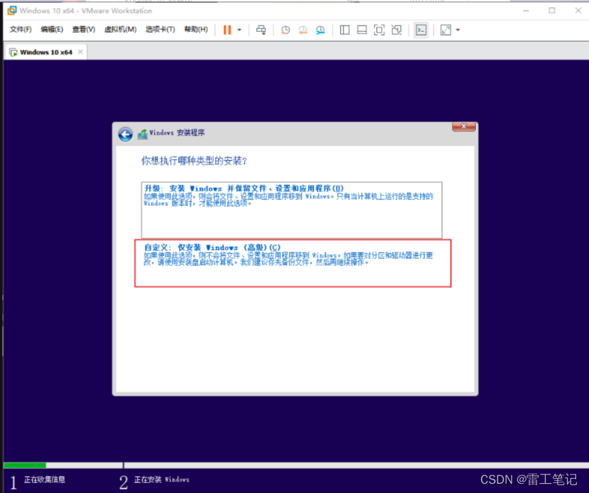Open the 虚拟机(M) menu
589x493 pixels.
tap(120, 30)
